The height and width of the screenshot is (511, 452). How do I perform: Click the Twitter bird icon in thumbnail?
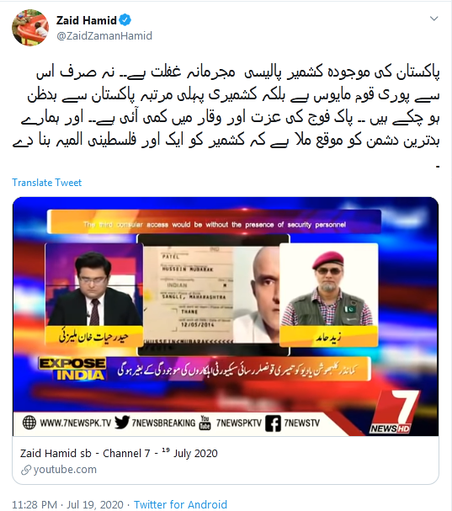pos(122,423)
